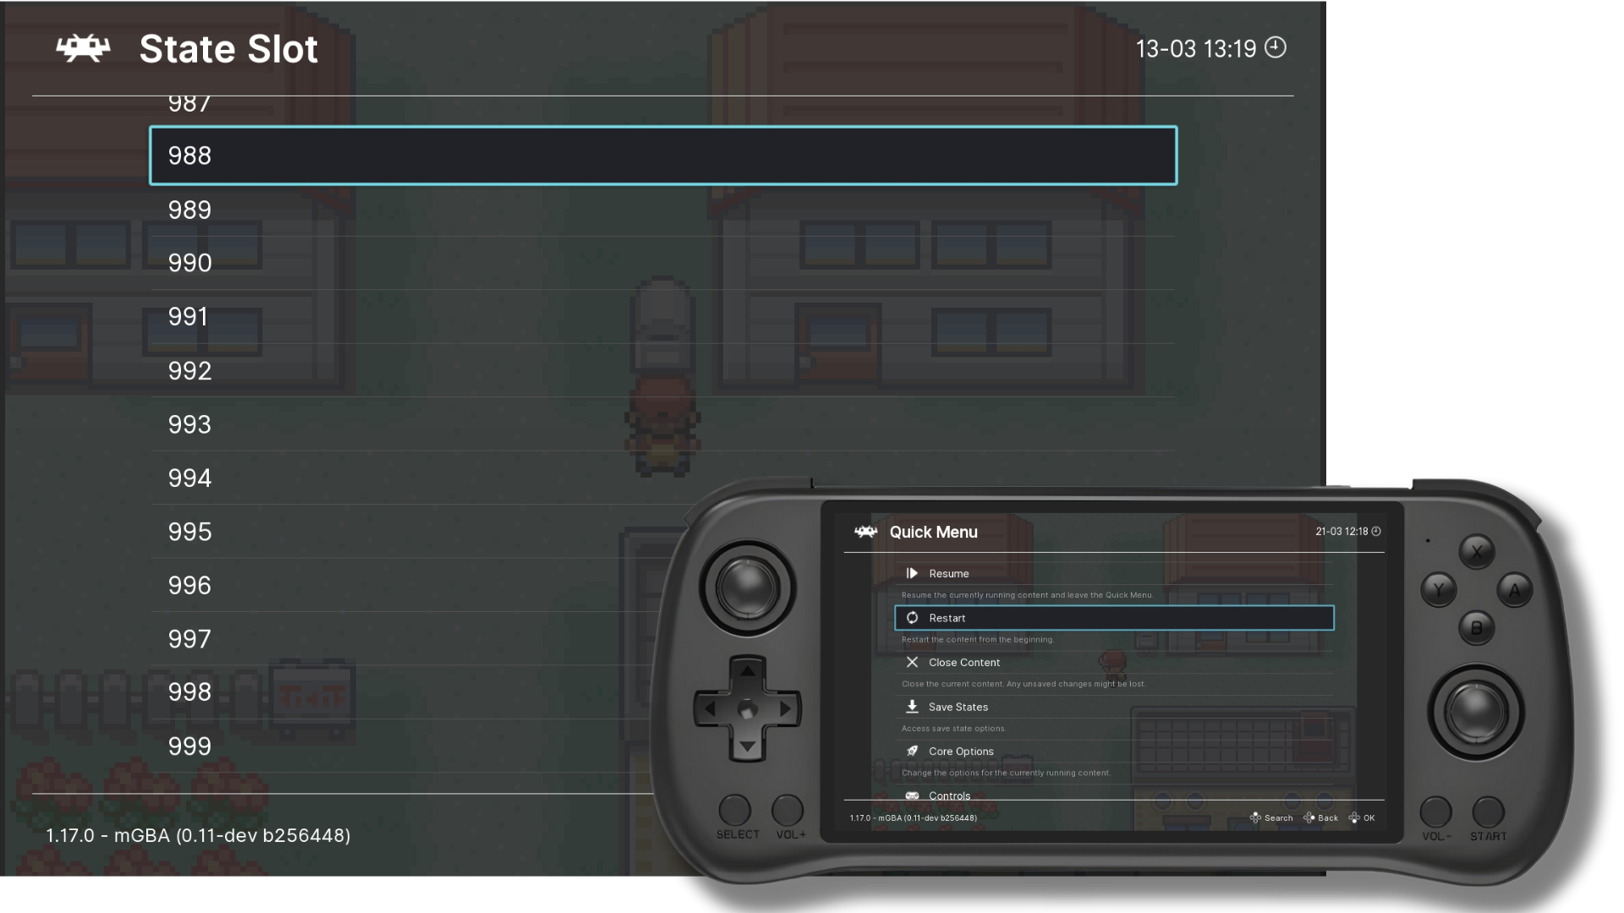Click the Core Options rocket icon

pos(912,751)
